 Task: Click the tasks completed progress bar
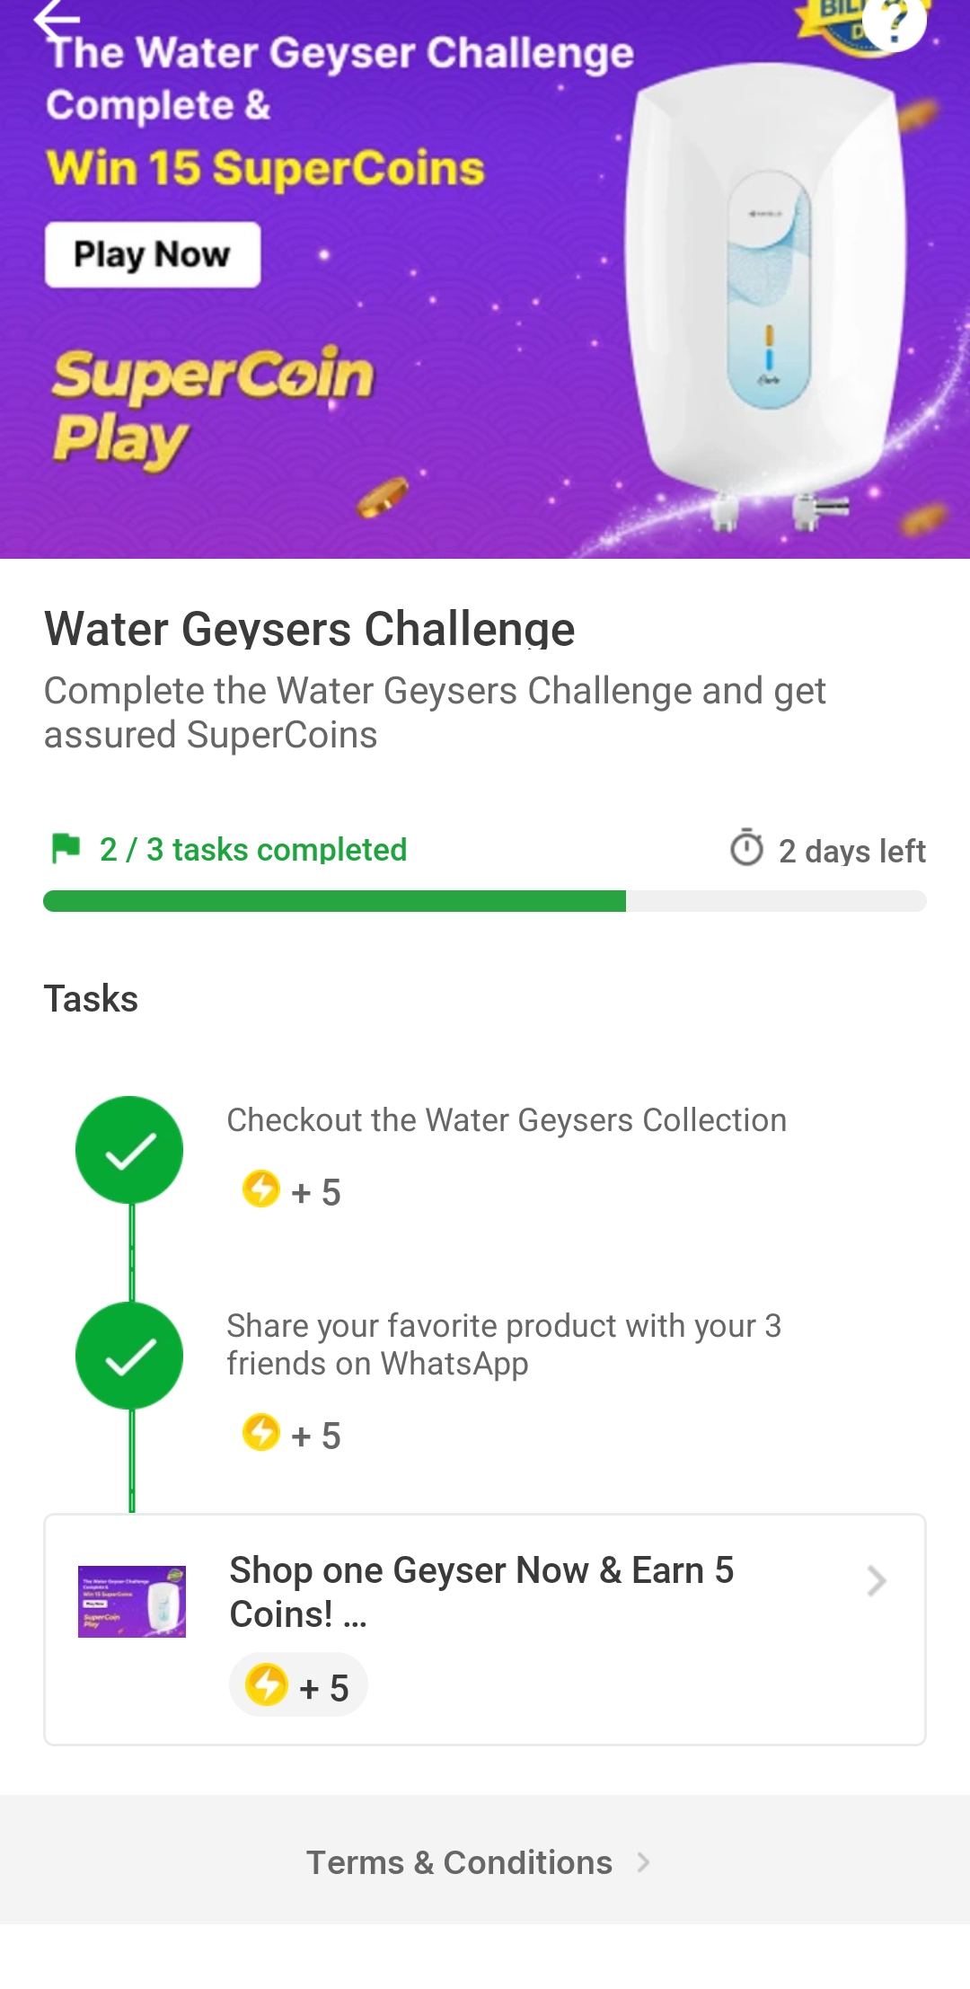point(484,901)
